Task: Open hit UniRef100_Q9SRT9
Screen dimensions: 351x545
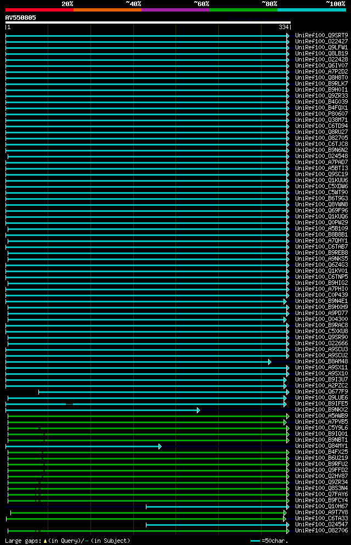Action: (x=321, y=36)
